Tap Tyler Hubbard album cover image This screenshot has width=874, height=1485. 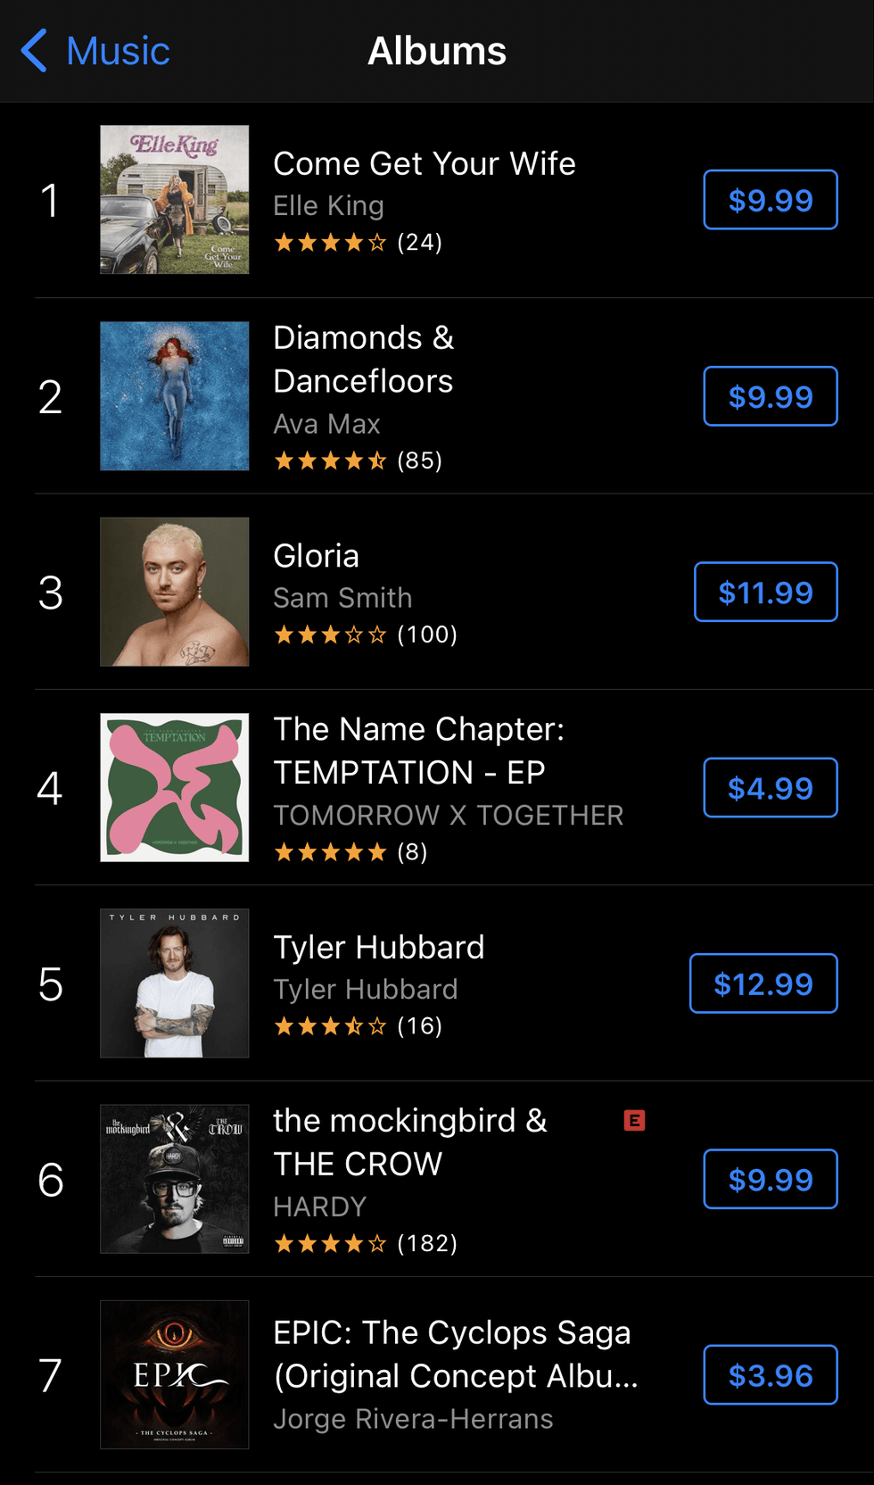coord(175,983)
